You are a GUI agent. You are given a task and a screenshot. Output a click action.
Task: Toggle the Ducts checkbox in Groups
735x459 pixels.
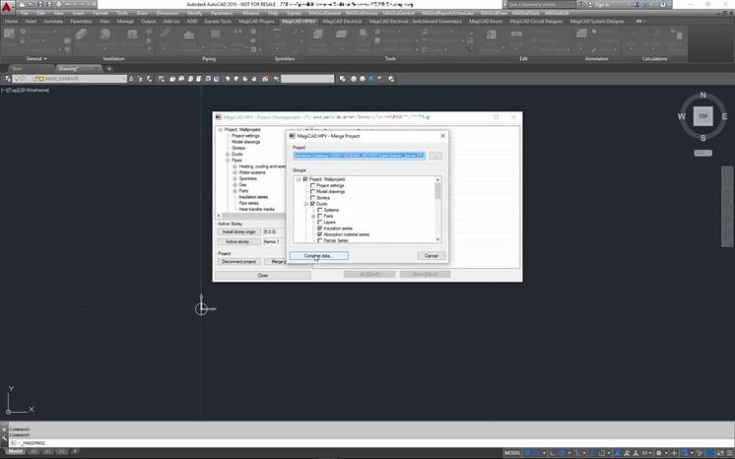[x=312, y=204]
